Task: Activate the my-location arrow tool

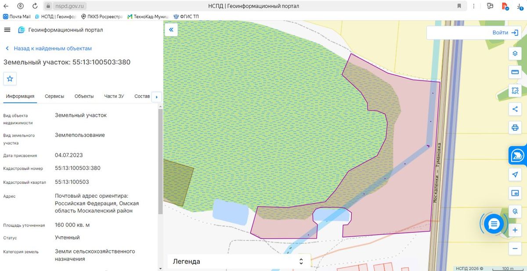Action: pos(515,175)
